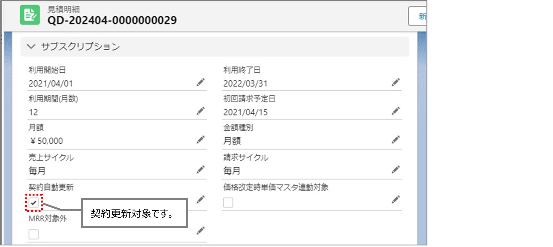Edit the 利用開始日 field via pencil icon

[x=201, y=82]
